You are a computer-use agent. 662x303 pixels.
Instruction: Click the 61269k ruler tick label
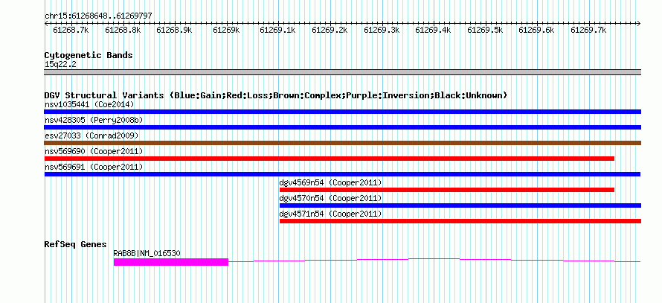[x=226, y=30]
